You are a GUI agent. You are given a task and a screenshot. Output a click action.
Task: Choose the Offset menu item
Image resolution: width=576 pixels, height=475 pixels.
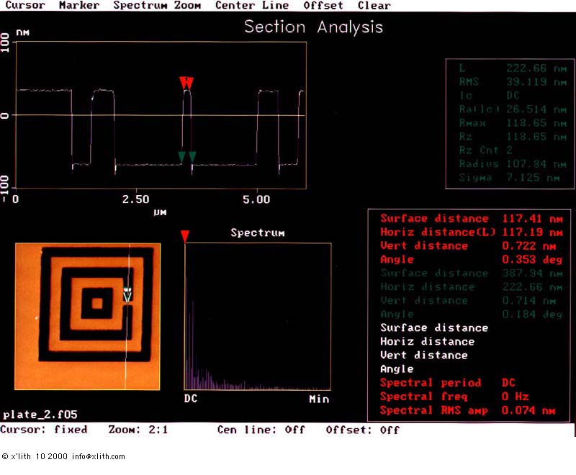[323, 6]
